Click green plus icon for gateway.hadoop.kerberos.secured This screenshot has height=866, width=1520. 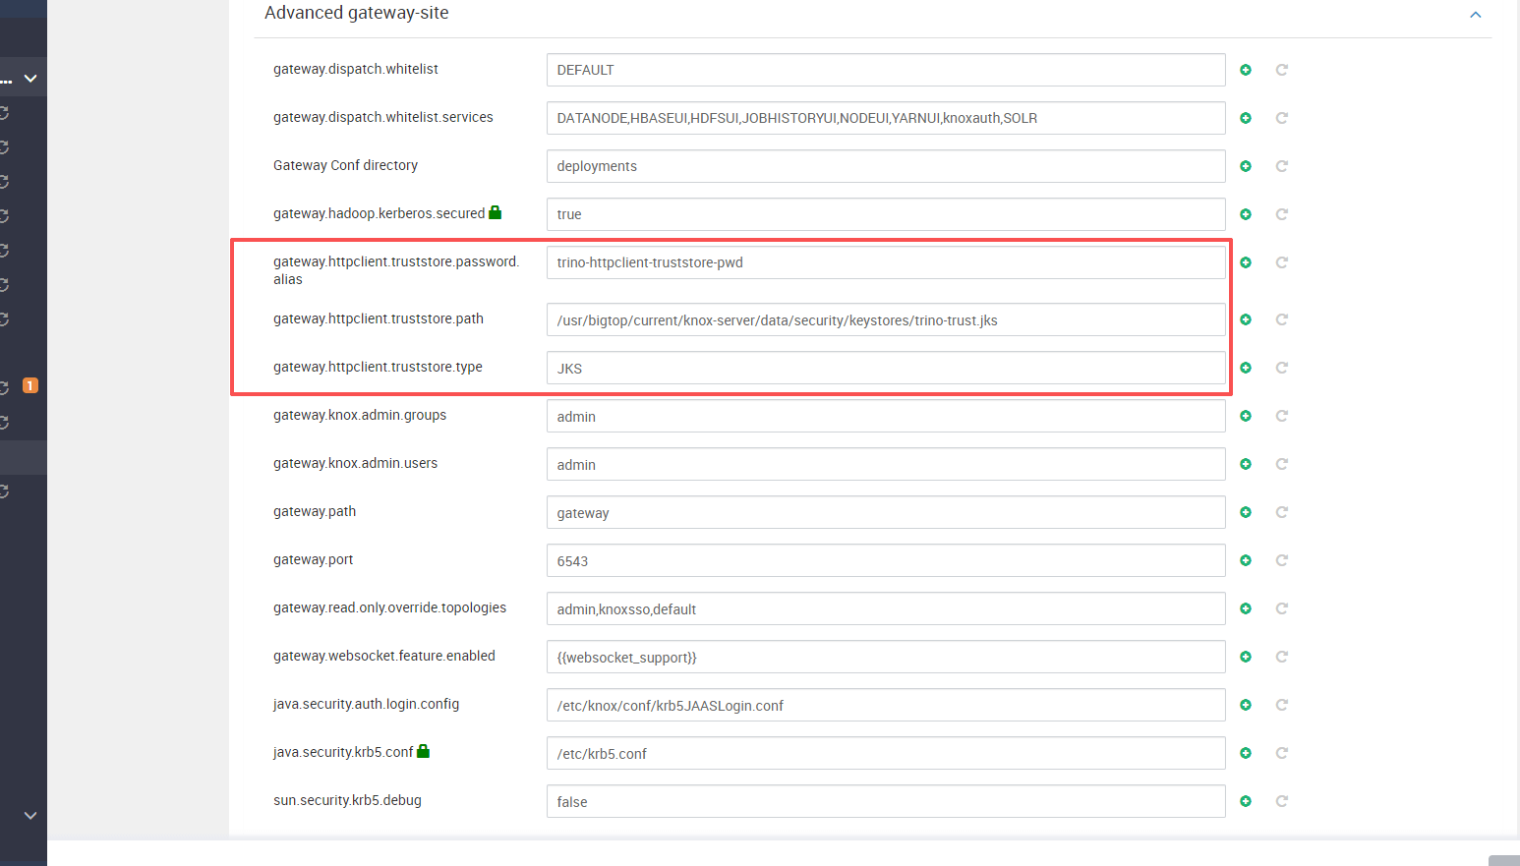(1246, 214)
